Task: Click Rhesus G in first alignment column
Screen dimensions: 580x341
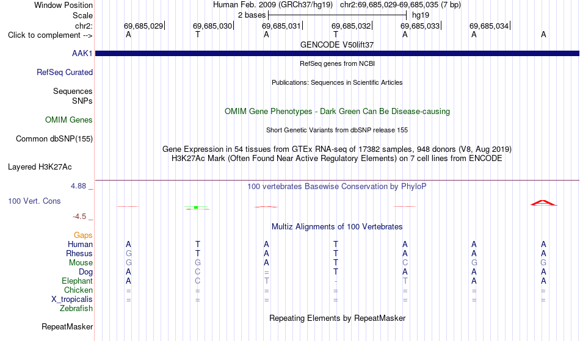Action: (128, 254)
